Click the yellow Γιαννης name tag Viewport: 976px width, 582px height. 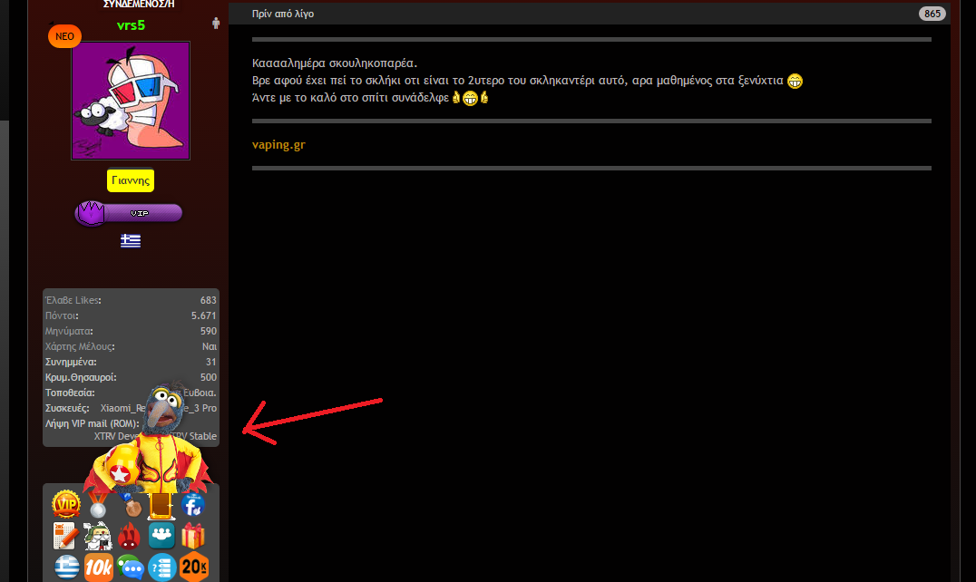click(131, 180)
